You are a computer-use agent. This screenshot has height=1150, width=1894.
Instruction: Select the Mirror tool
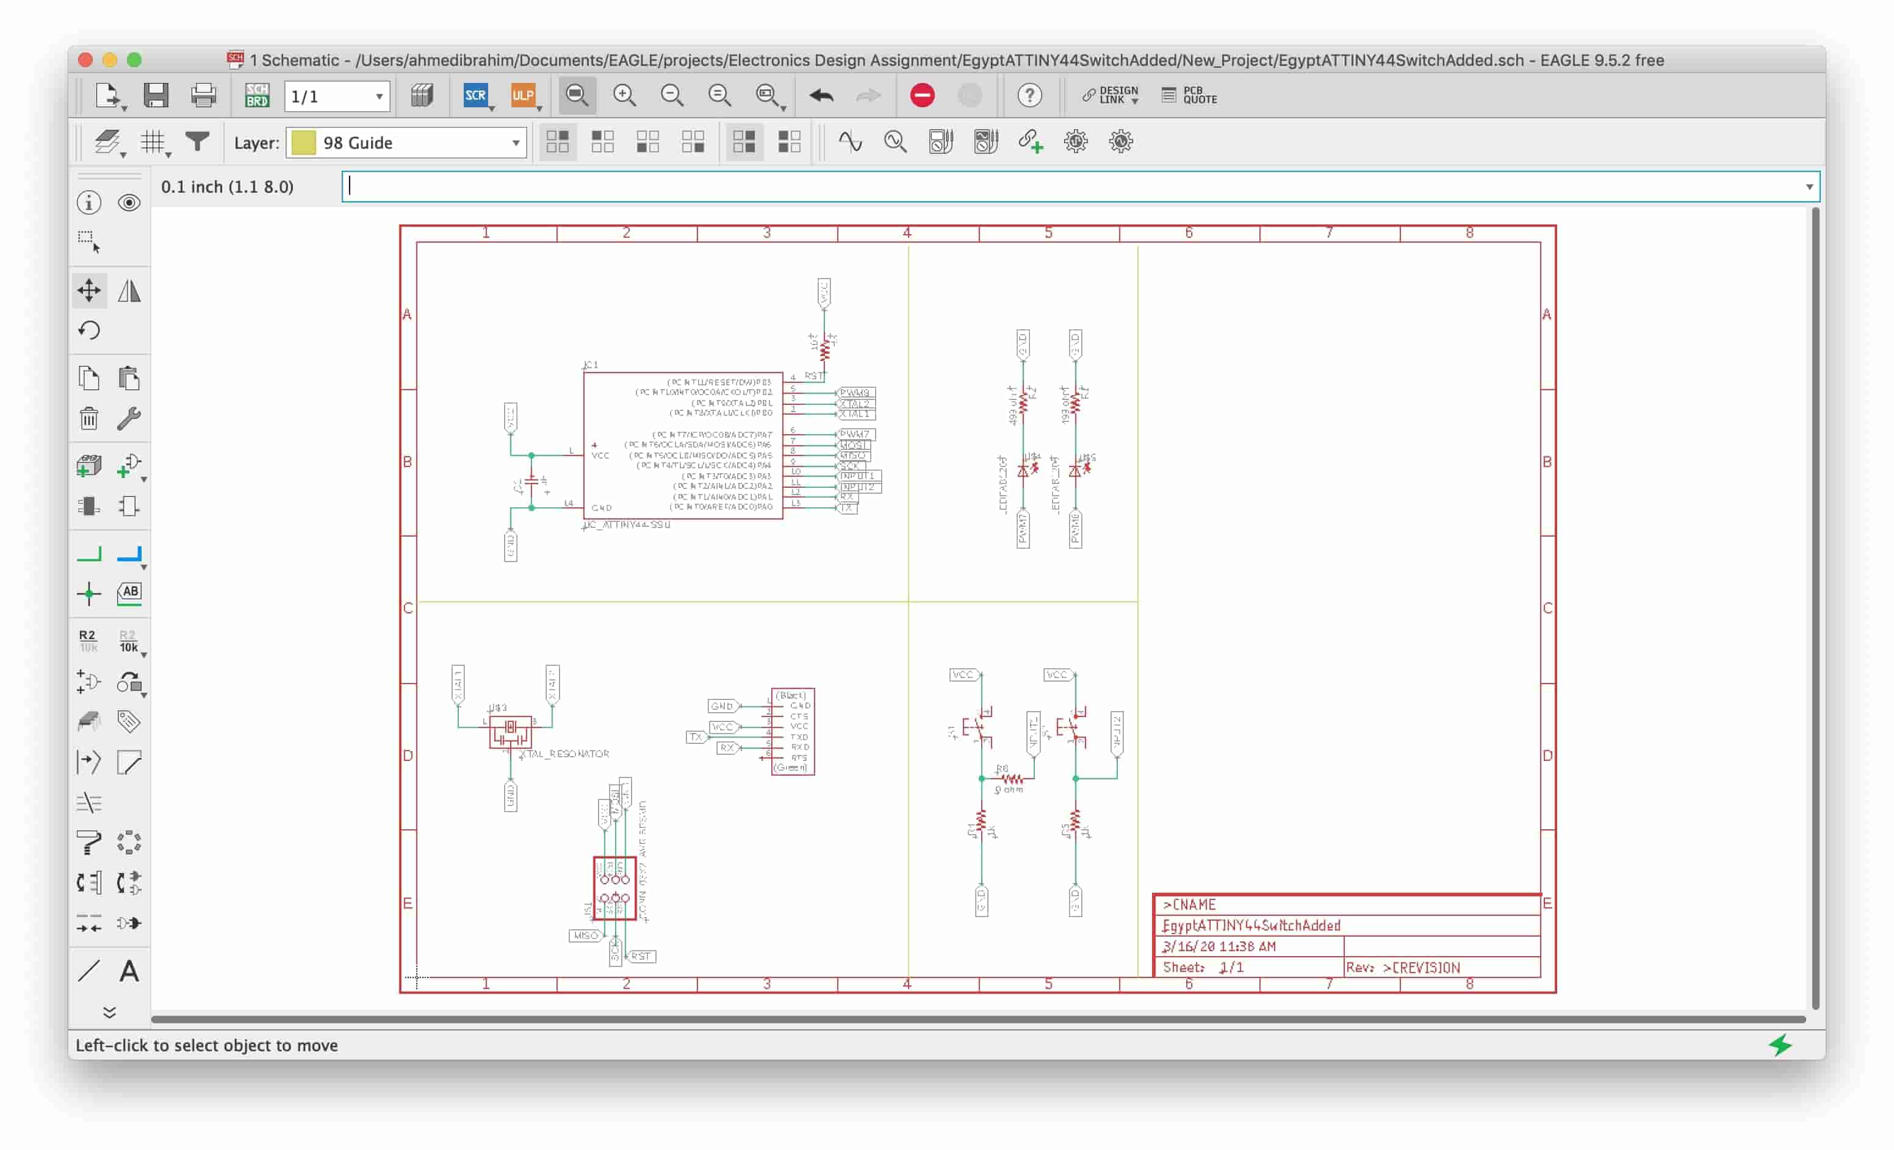129,290
